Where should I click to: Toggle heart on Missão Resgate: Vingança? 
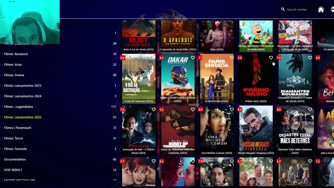click(271, 109)
